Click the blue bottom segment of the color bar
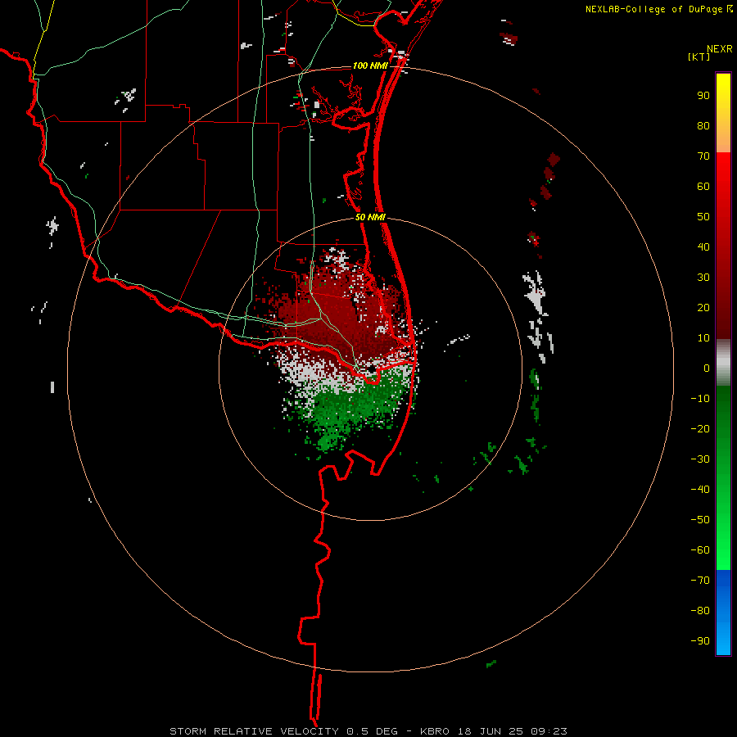737x737 pixels. point(723,613)
